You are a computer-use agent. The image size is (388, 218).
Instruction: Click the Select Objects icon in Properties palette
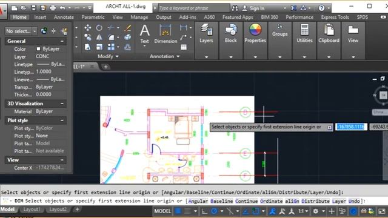(x=53, y=31)
